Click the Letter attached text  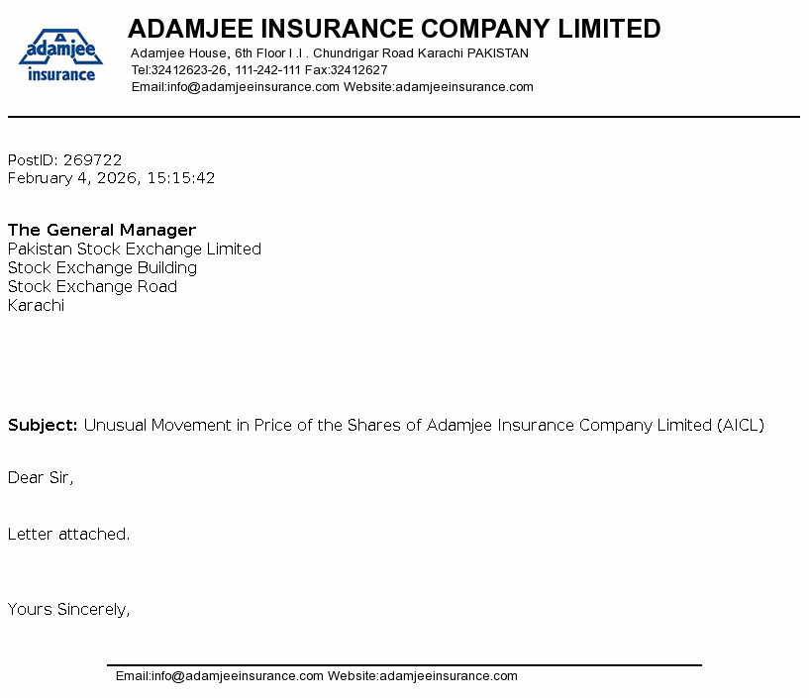(x=69, y=535)
